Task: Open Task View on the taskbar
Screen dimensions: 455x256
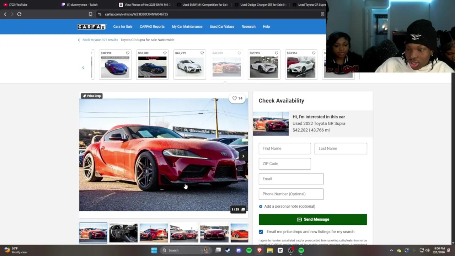Action: 218,250
